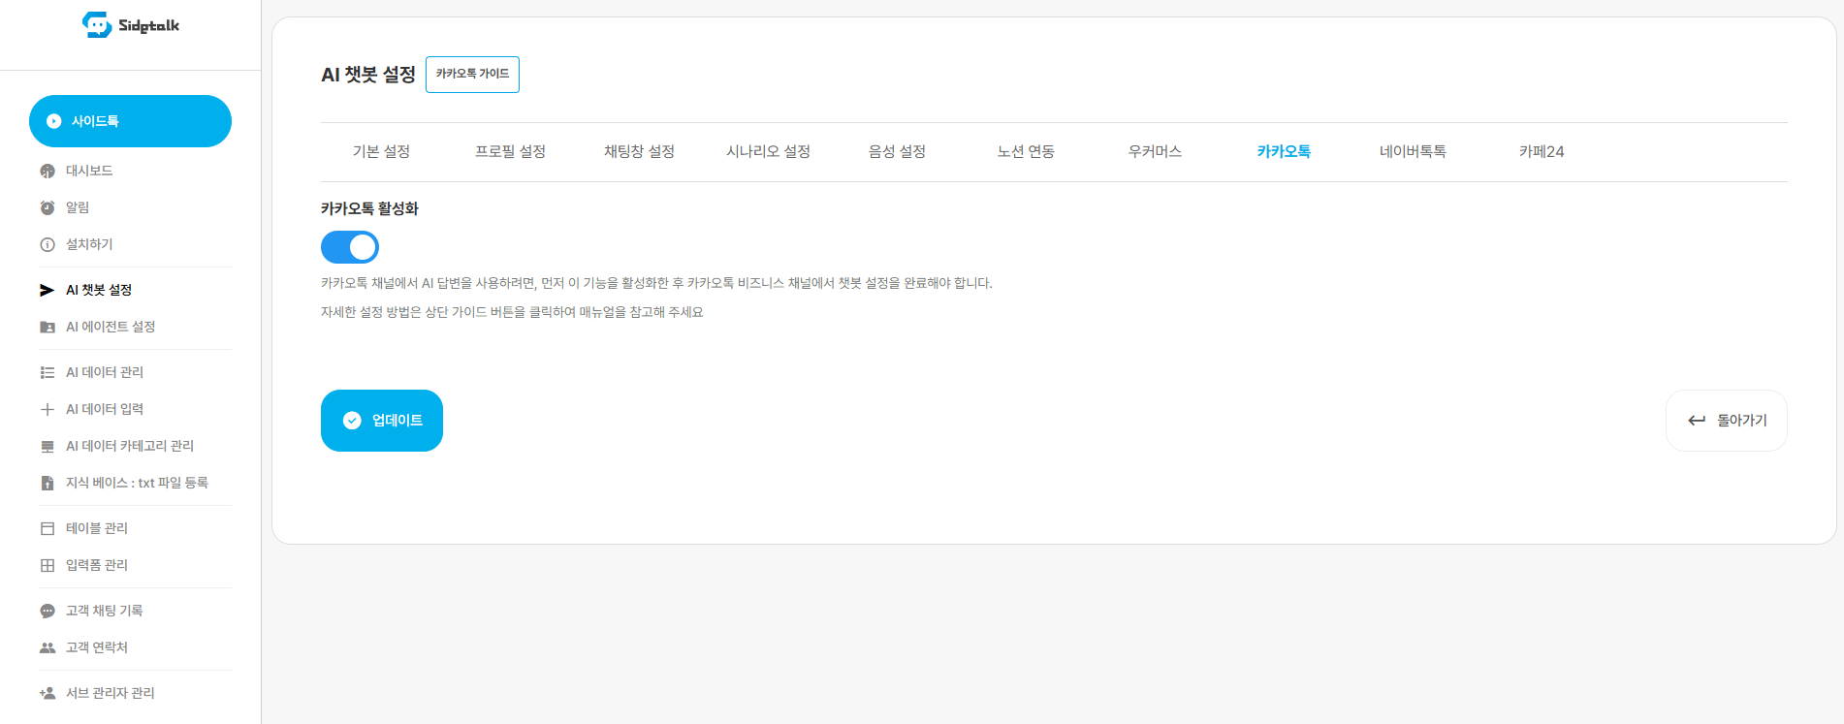Screen dimensions: 1844x724
Task: Open 알림 in the sidebar
Action: (78, 207)
